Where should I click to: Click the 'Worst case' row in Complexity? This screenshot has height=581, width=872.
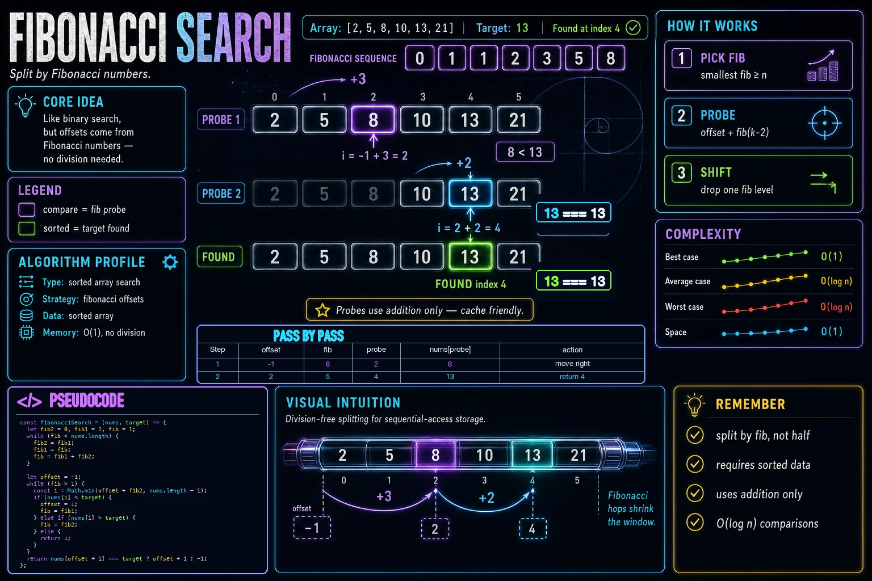(758, 307)
